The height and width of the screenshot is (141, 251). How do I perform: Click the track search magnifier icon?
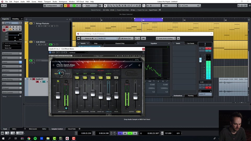pyautogui.click(x=70, y=19)
